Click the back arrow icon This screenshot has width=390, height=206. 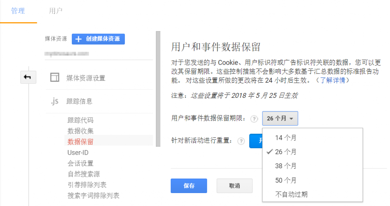pyautogui.click(x=28, y=77)
